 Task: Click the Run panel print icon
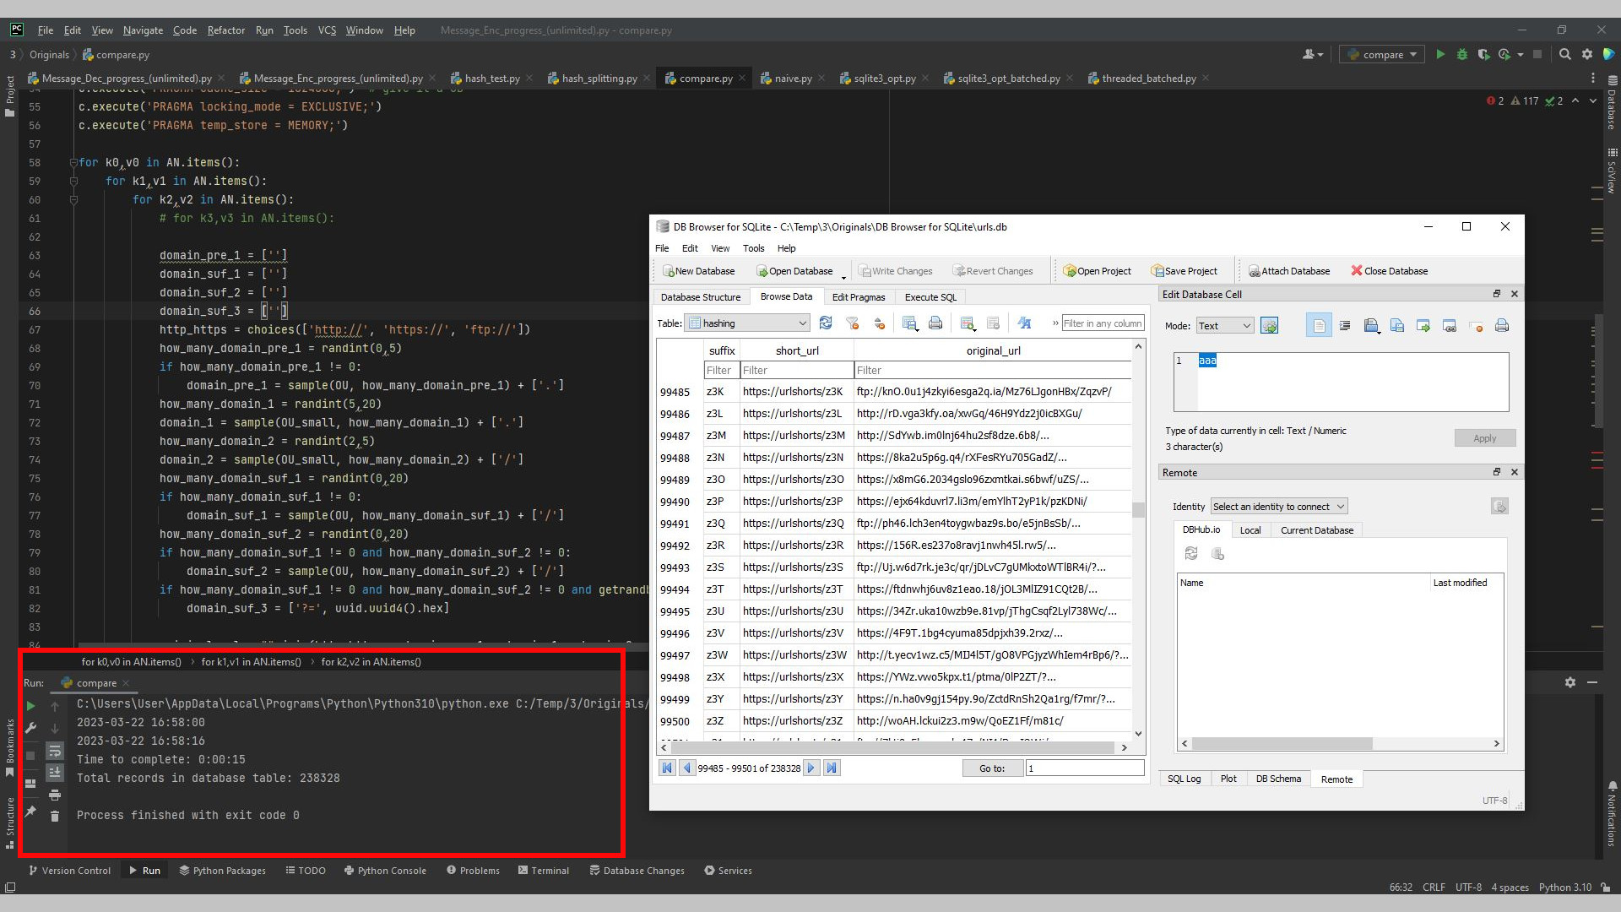[x=55, y=795]
